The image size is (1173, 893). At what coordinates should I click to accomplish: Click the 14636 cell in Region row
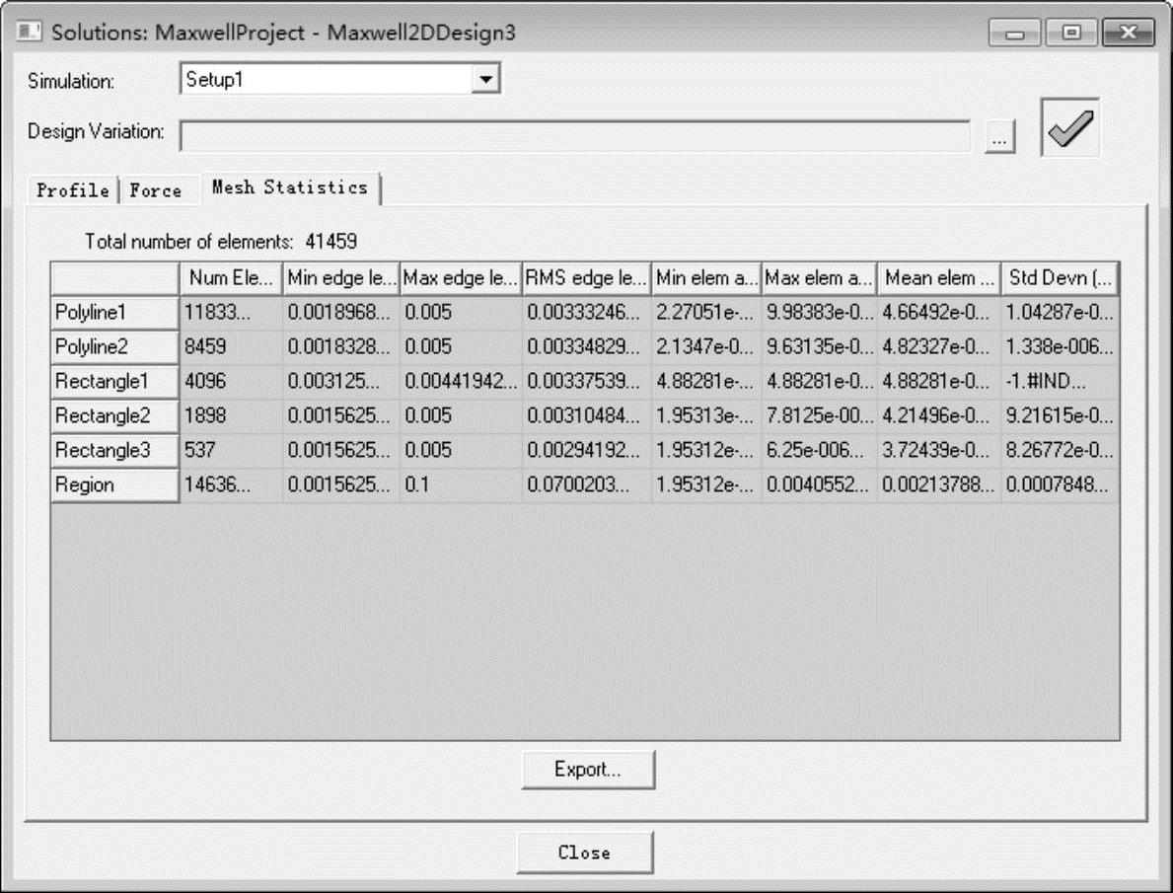click(x=231, y=485)
